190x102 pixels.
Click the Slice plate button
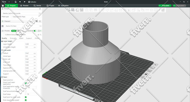(166, 6)
